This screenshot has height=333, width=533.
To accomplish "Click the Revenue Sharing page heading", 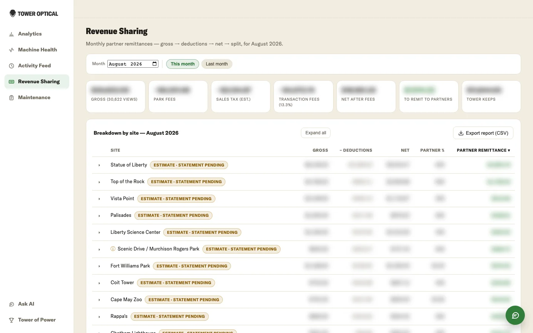I will (x=117, y=31).
